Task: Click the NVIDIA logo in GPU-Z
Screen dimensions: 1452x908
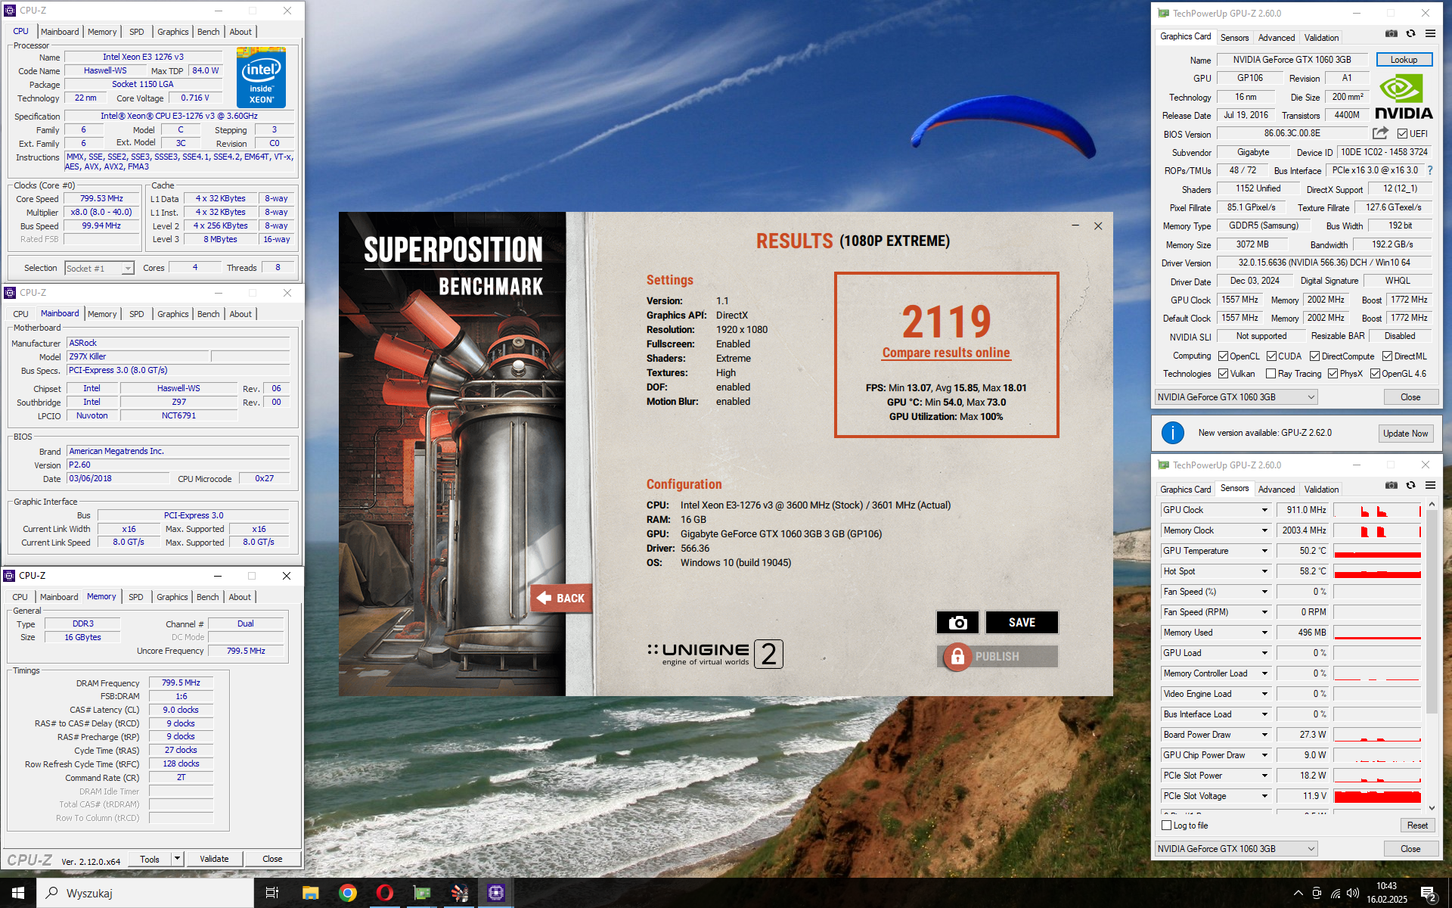Action: [1404, 97]
